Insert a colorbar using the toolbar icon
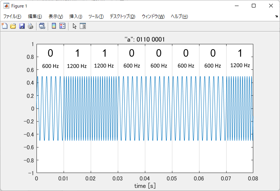Viewport: 280px width, 191px height. 54,26
